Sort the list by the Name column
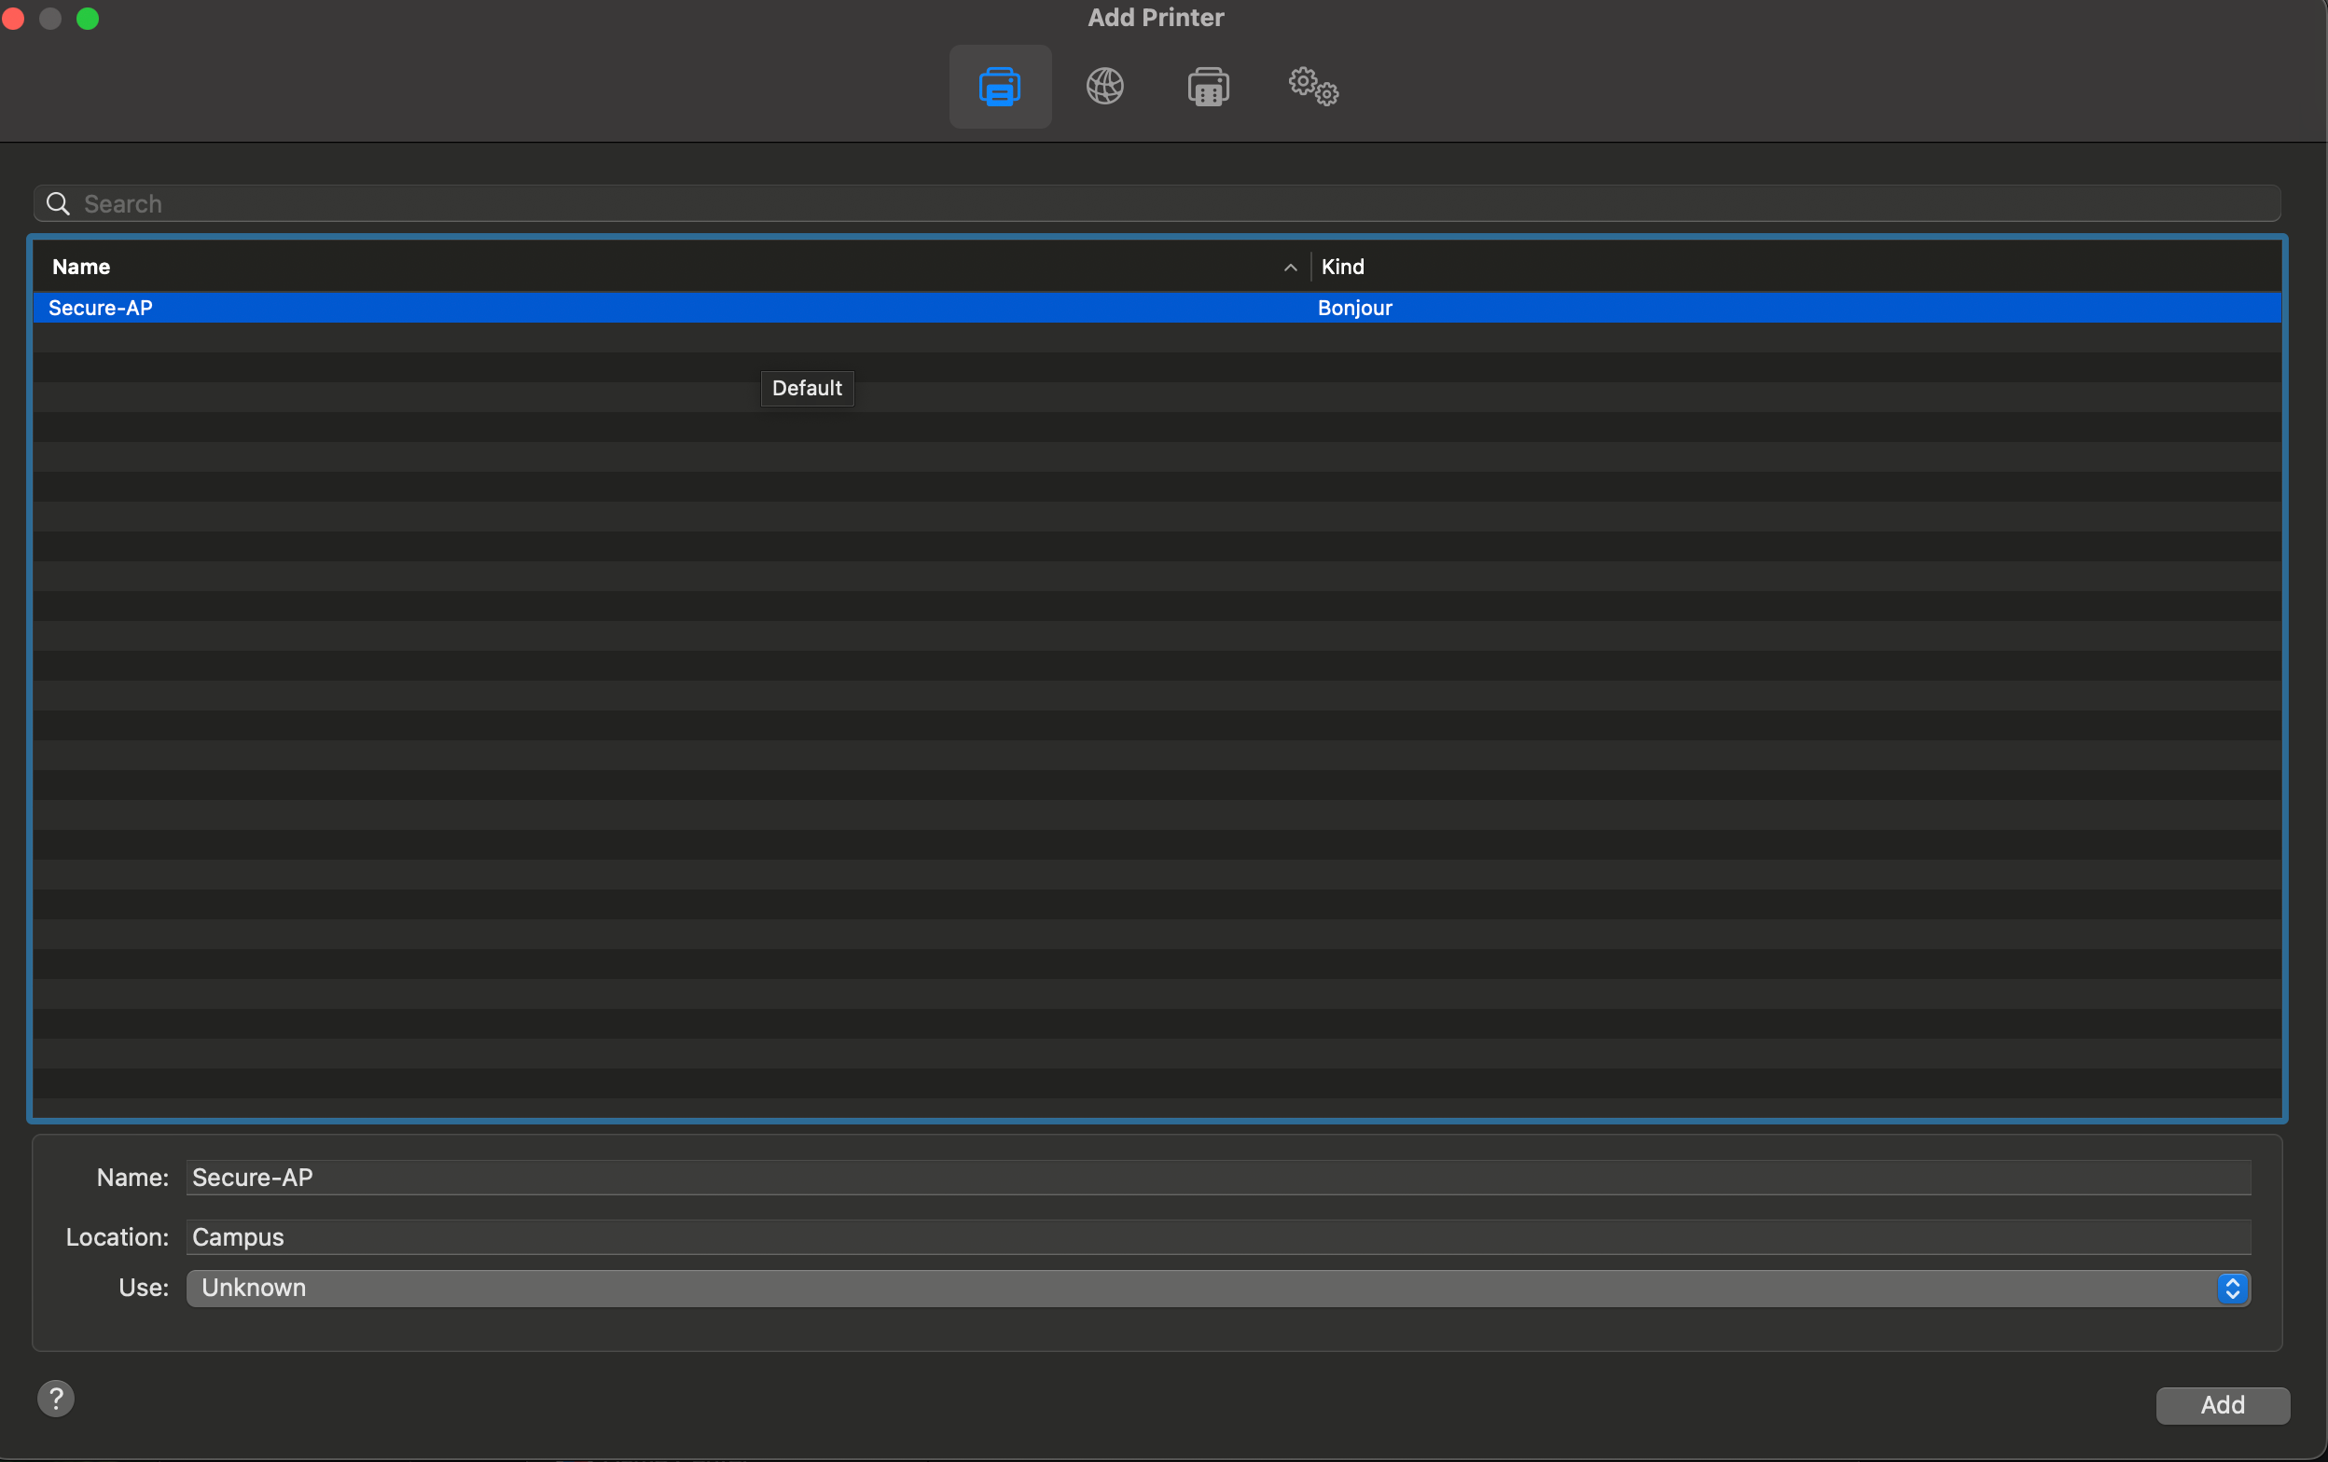This screenshot has width=2328, height=1462. (81, 267)
